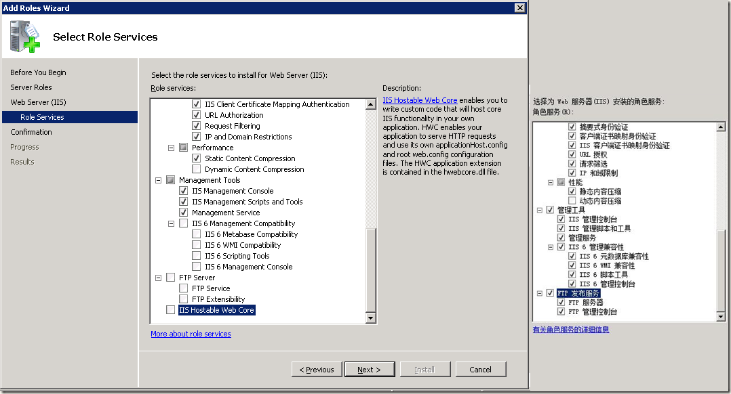This screenshot has width=731, height=394.
Task: Collapse the IIS 6 管理兼容性 node
Action: pos(551,247)
